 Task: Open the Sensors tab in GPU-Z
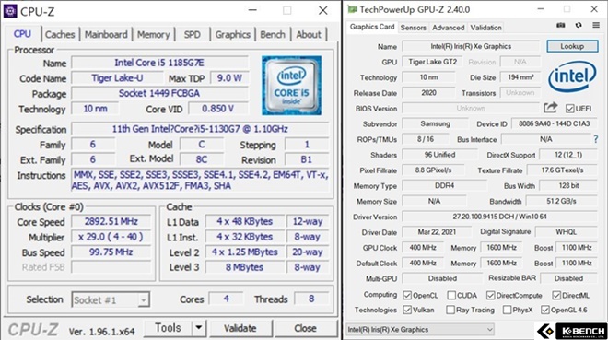pyautogui.click(x=413, y=28)
